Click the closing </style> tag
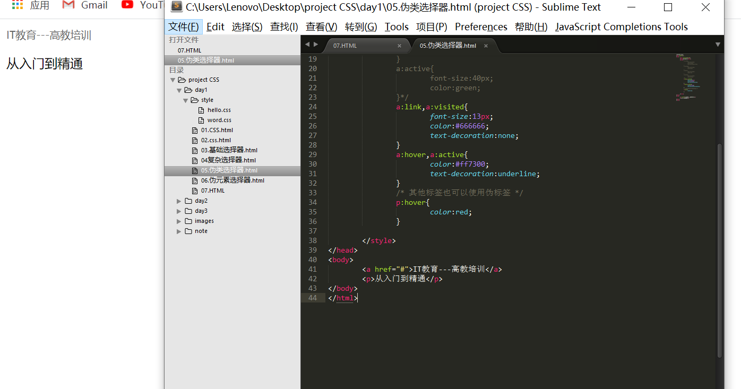 pos(379,240)
